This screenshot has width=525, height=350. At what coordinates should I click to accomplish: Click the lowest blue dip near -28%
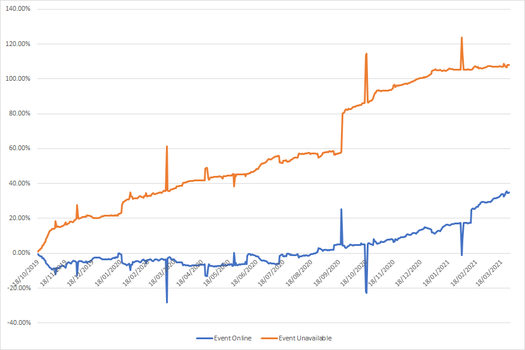tap(167, 302)
